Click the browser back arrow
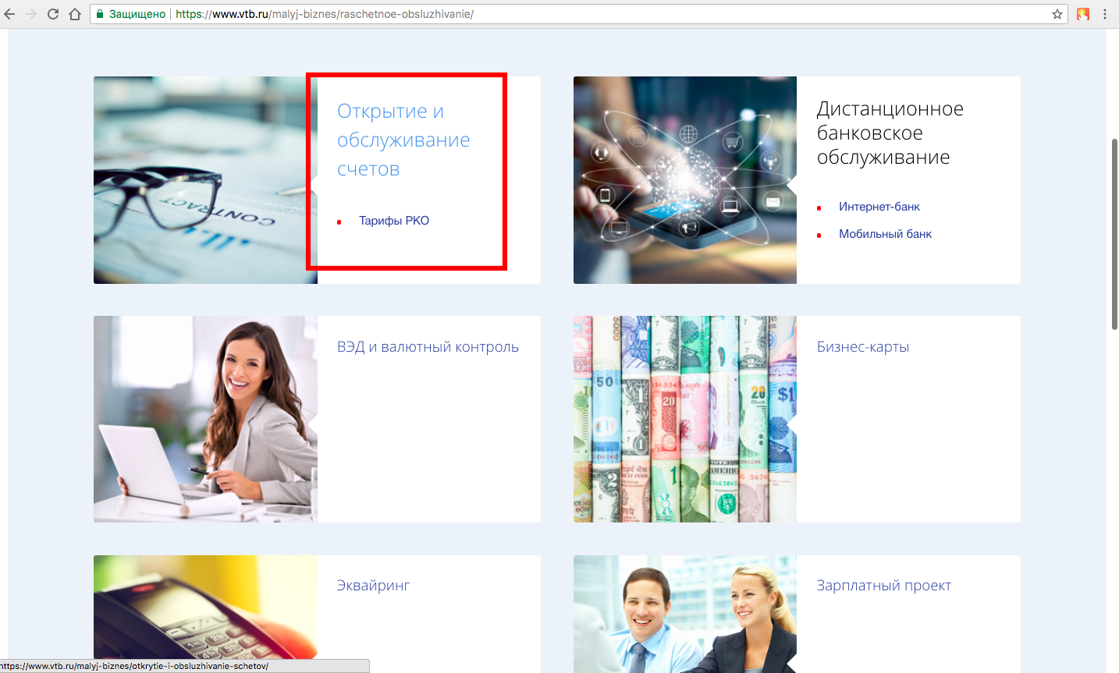Viewport: 1119px width, 673px height. [x=9, y=14]
